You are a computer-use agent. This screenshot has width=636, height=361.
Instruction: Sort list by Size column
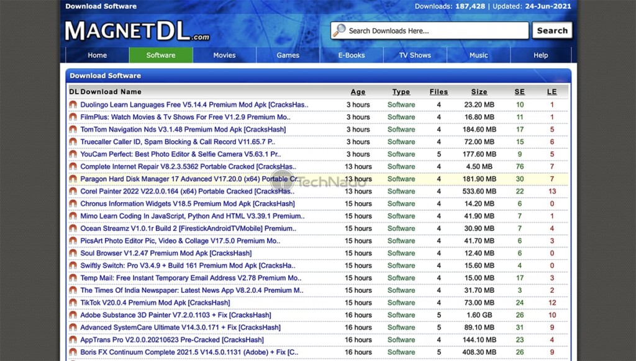(479, 92)
